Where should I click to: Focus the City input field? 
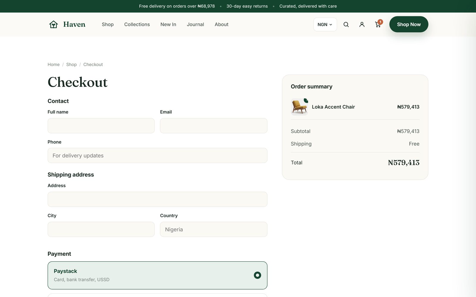101,229
